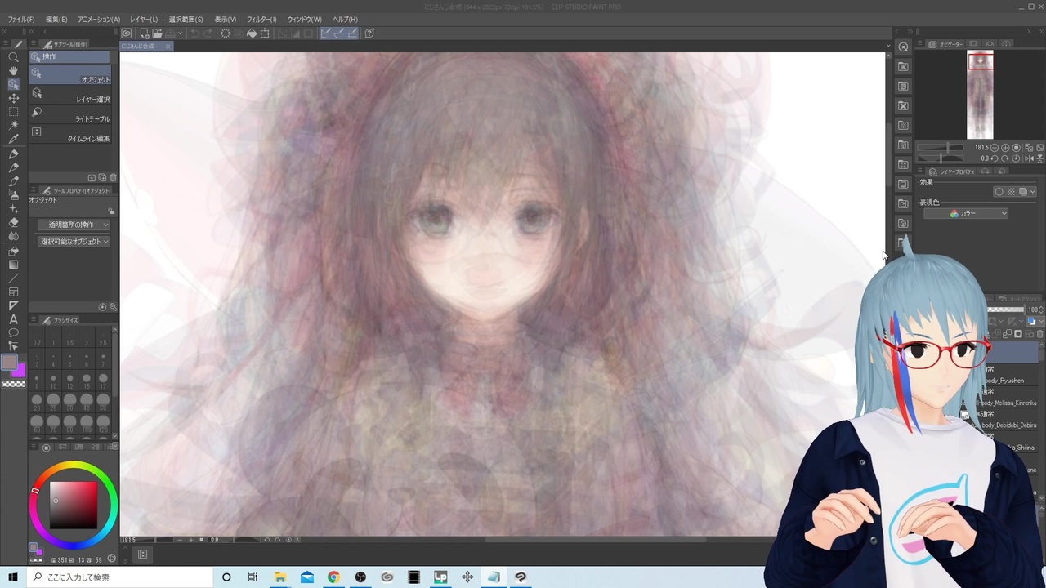This screenshot has width=1046, height=588.
Task: Expand the 選択可能なオブジェクト dropdown
Action: 74,242
